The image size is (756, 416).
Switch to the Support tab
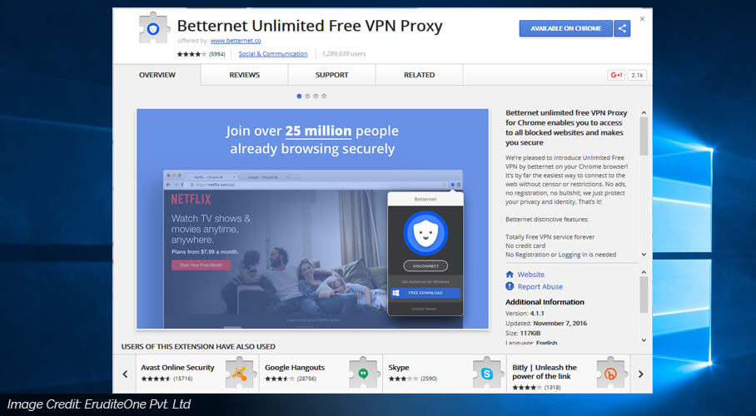pyautogui.click(x=331, y=75)
